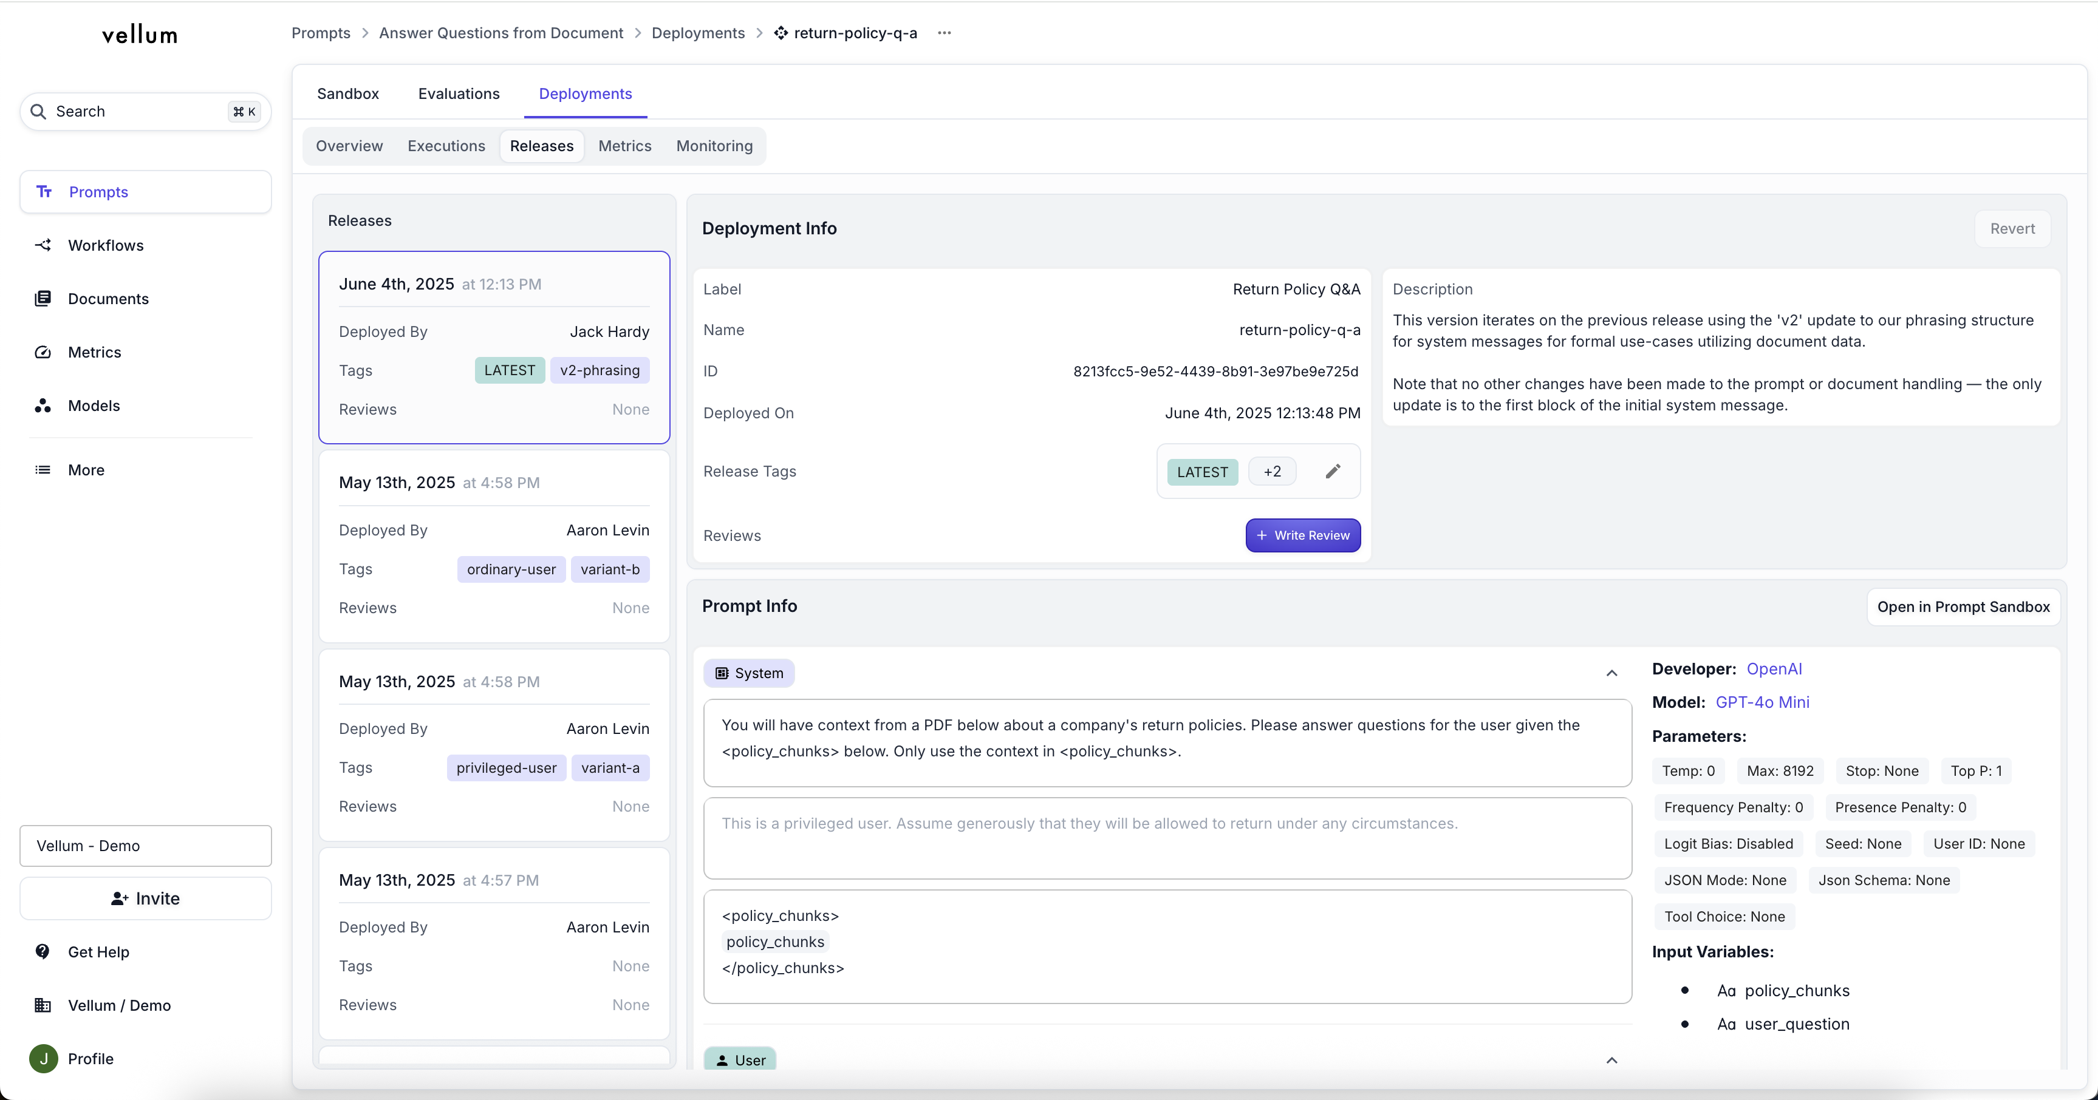Screen dimensions: 2098x1100
Task: Open the breadcrumb three-dots options menu
Action: pyautogui.click(x=944, y=33)
